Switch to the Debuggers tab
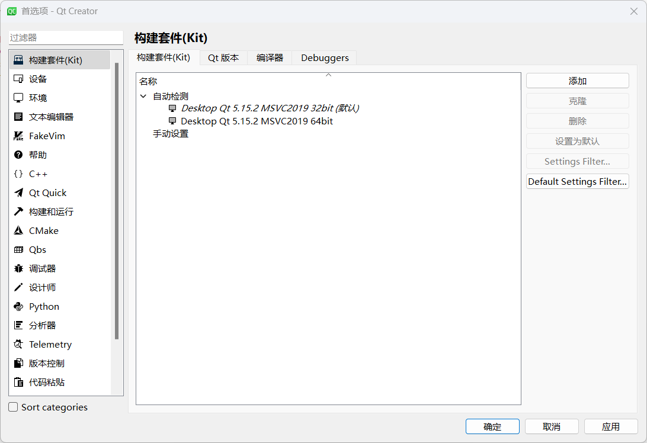This screenshot has height=443, width=647. [325, 58]
